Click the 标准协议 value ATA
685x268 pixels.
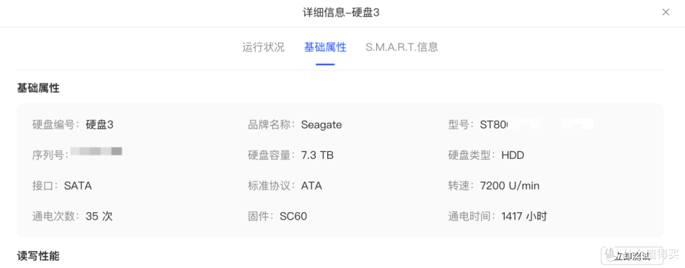[311, 186]
